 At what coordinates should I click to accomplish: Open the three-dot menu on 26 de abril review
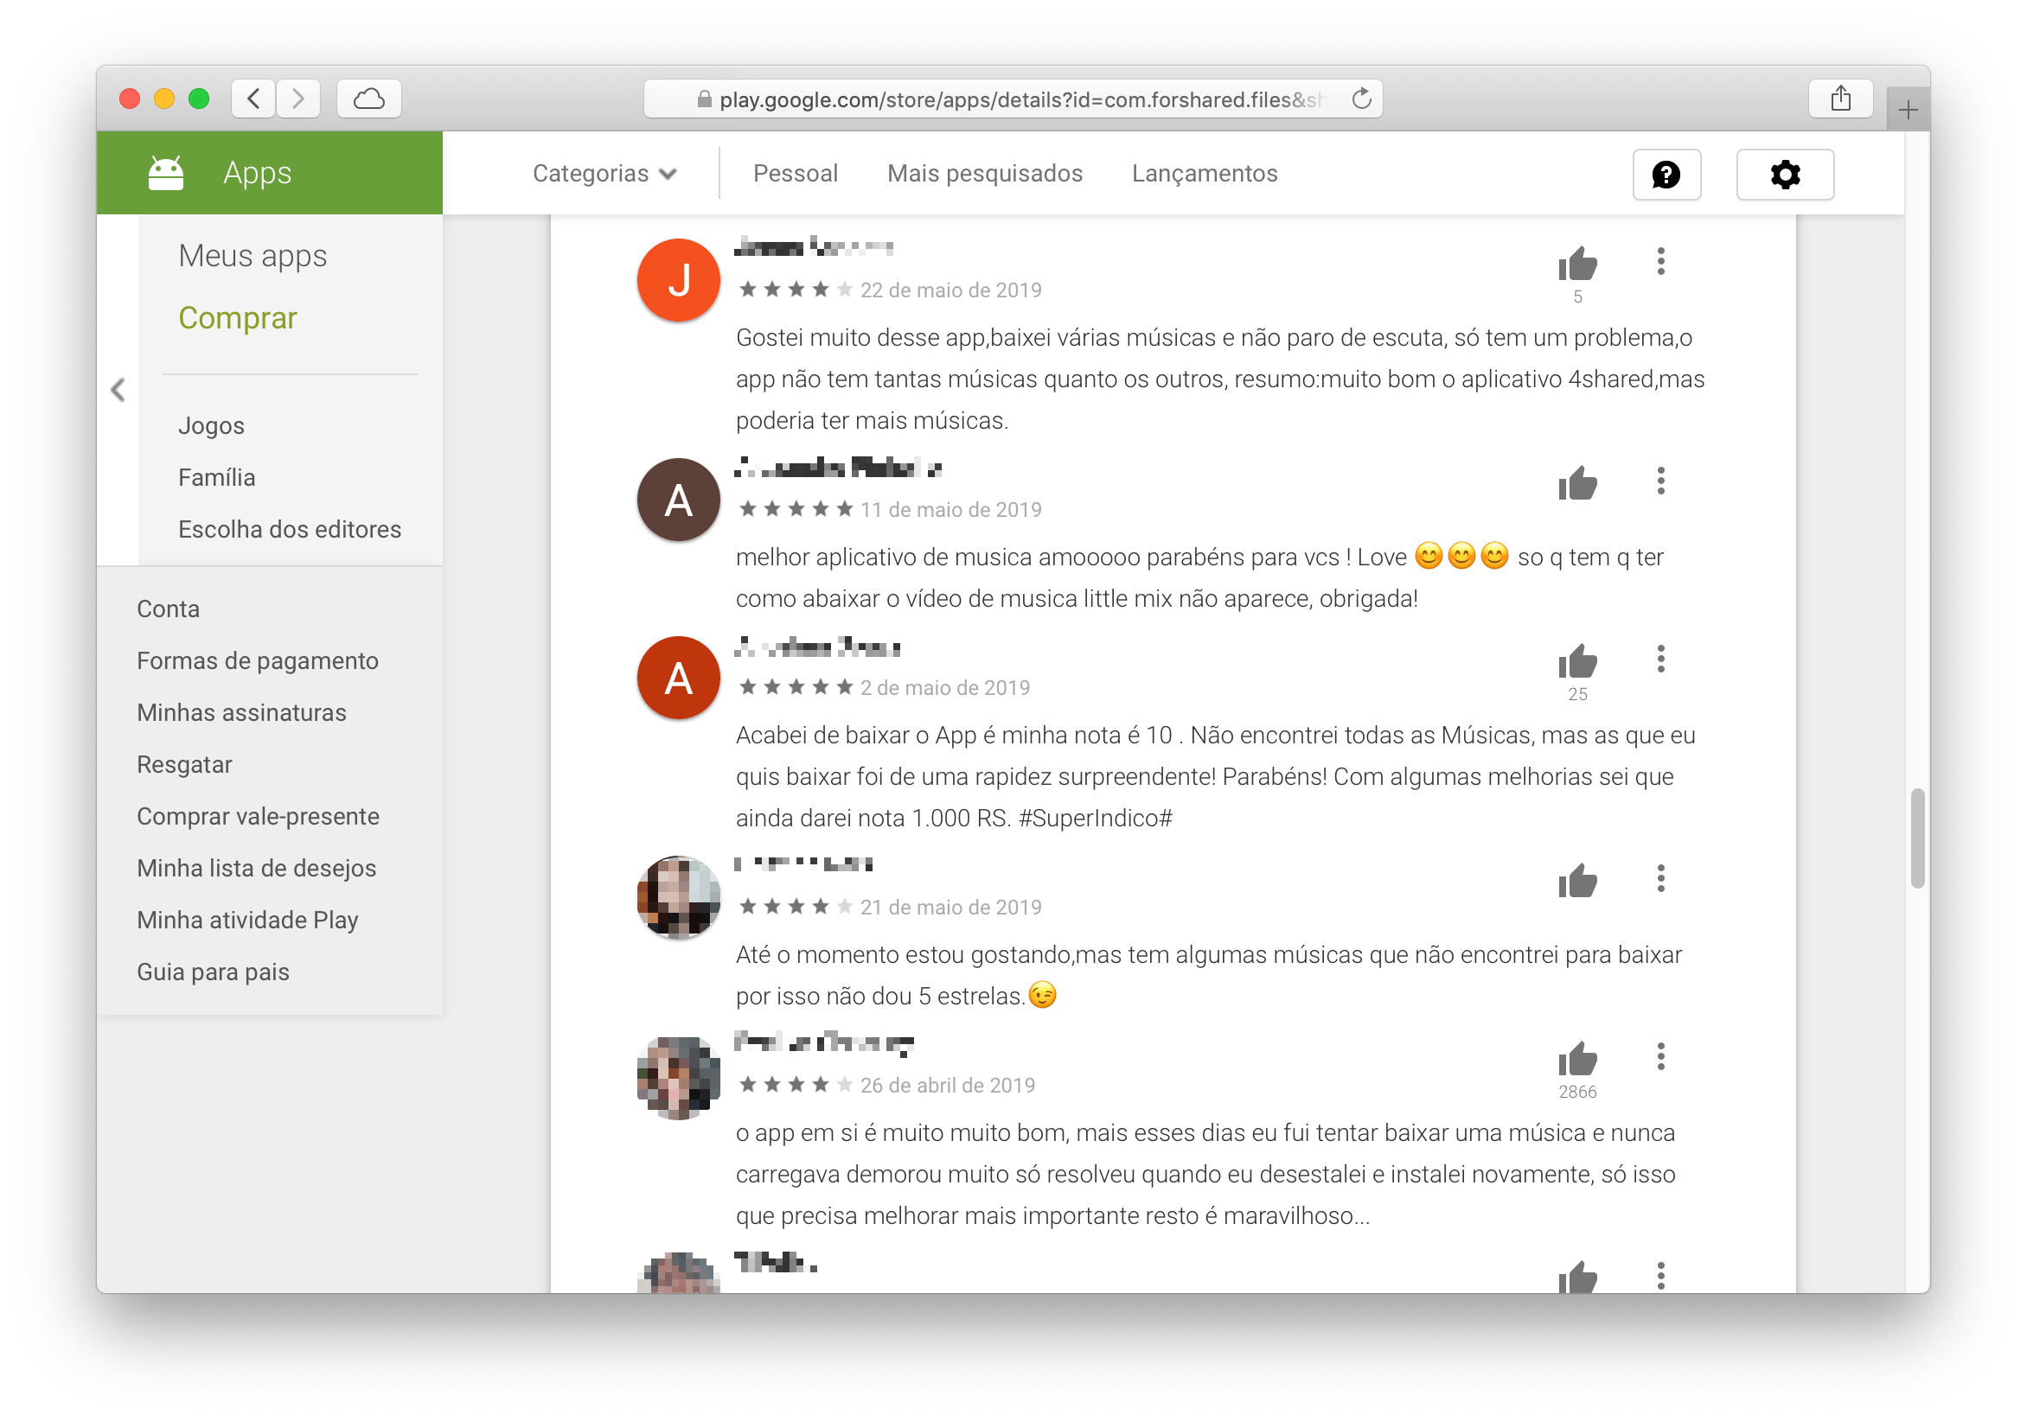click(1660, 1055)
